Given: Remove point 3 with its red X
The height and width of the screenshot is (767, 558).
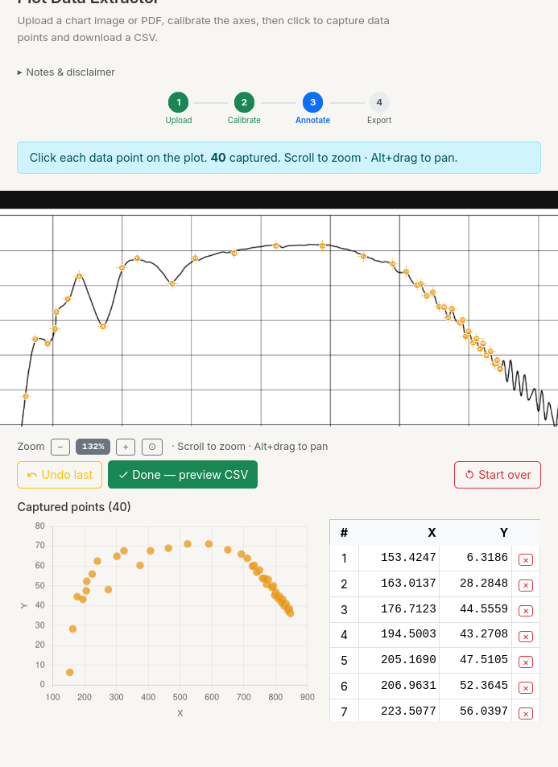Looking at the screenshot, I should click(x=525, y=611).
